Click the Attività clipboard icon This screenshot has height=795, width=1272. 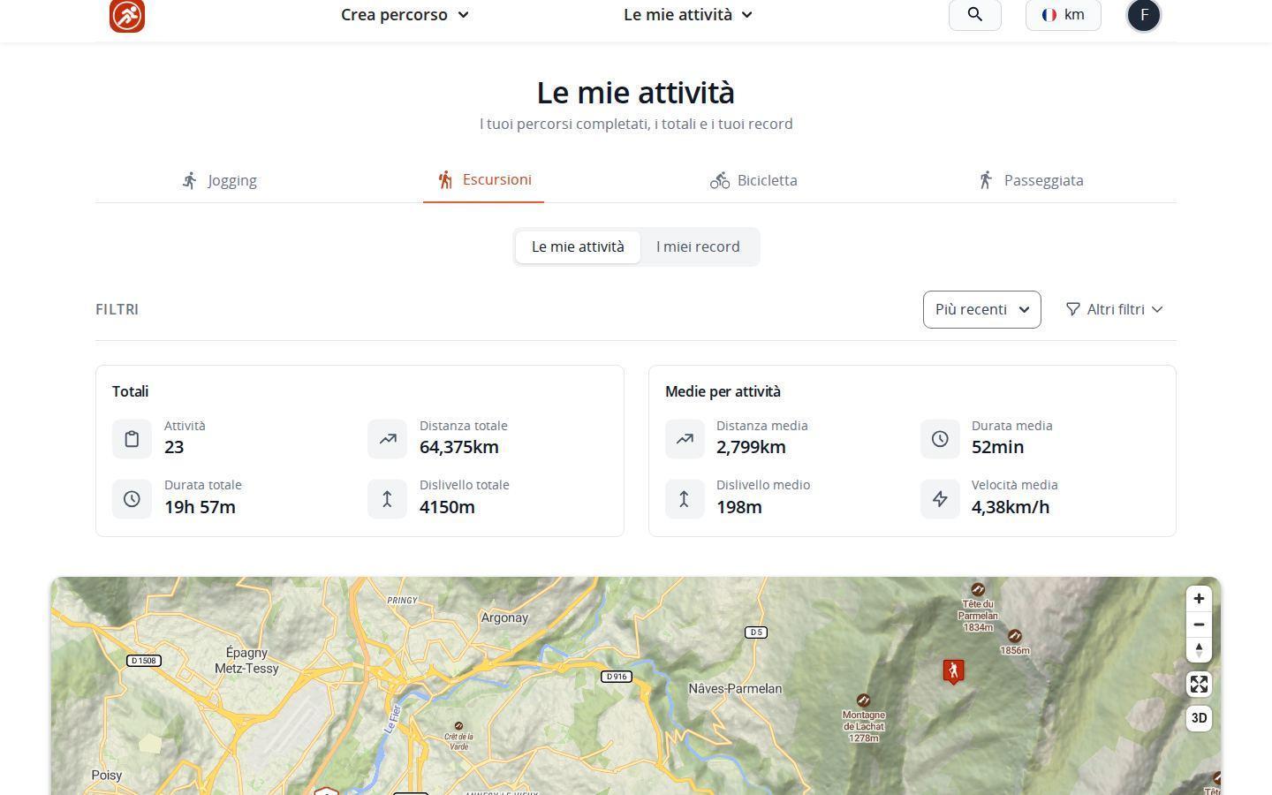coord(132,439)
